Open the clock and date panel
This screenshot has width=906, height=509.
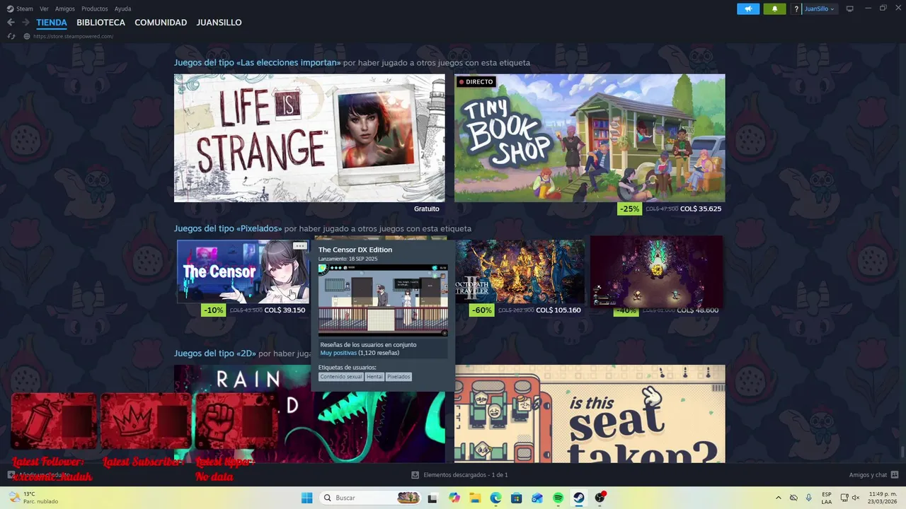pyautogui.click(x=883, y=498)
